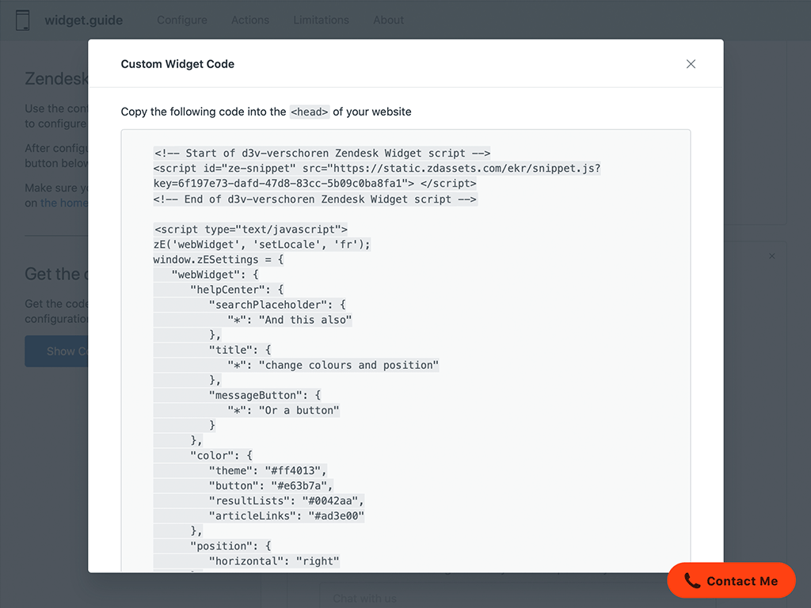Close the Custom Widget Code modal

click(691, 64)
